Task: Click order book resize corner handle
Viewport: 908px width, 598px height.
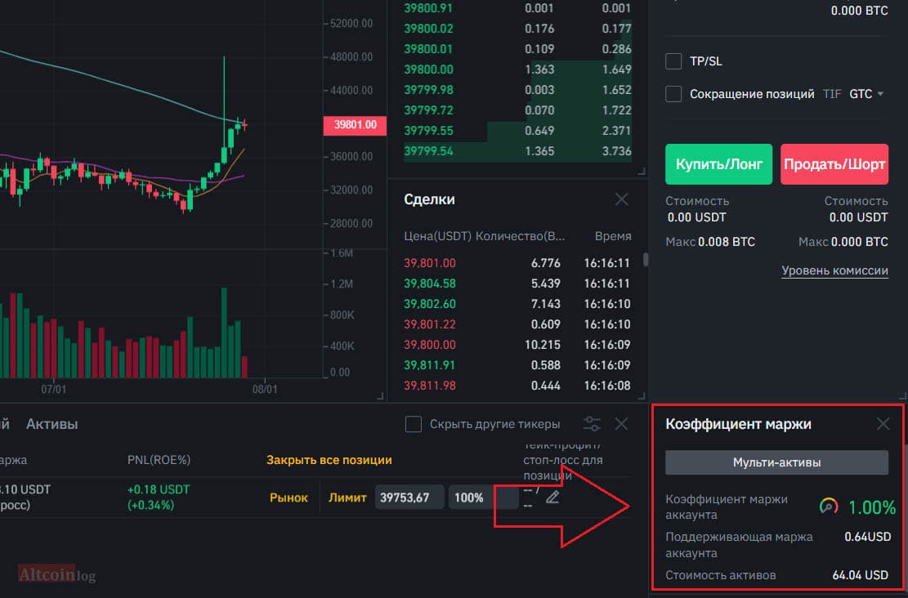Action: coord(641,172)
